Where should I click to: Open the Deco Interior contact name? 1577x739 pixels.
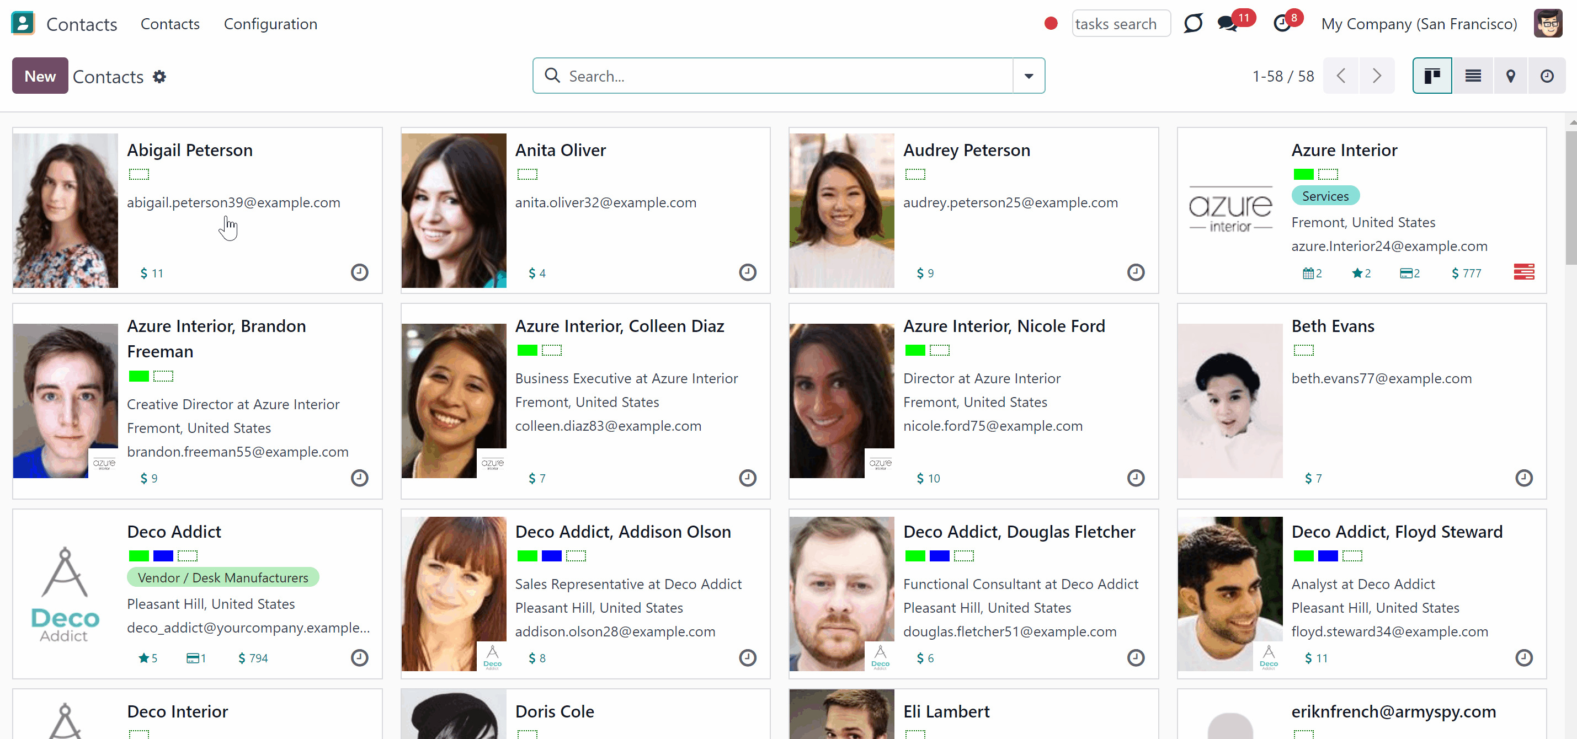tap(178, 711)
